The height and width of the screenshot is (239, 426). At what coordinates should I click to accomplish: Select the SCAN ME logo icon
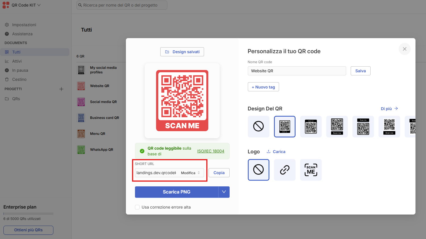311,170
